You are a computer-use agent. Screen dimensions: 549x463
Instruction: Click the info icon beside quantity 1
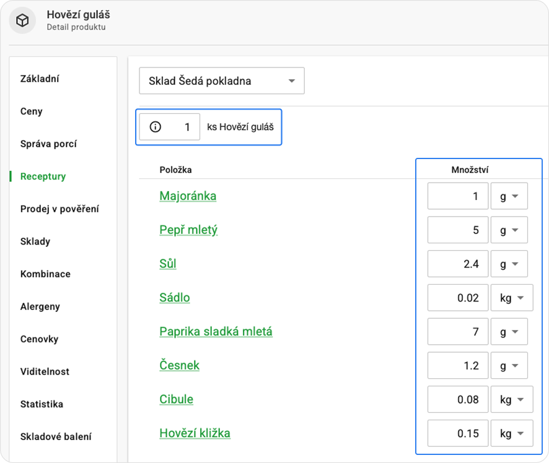point(156,127)
